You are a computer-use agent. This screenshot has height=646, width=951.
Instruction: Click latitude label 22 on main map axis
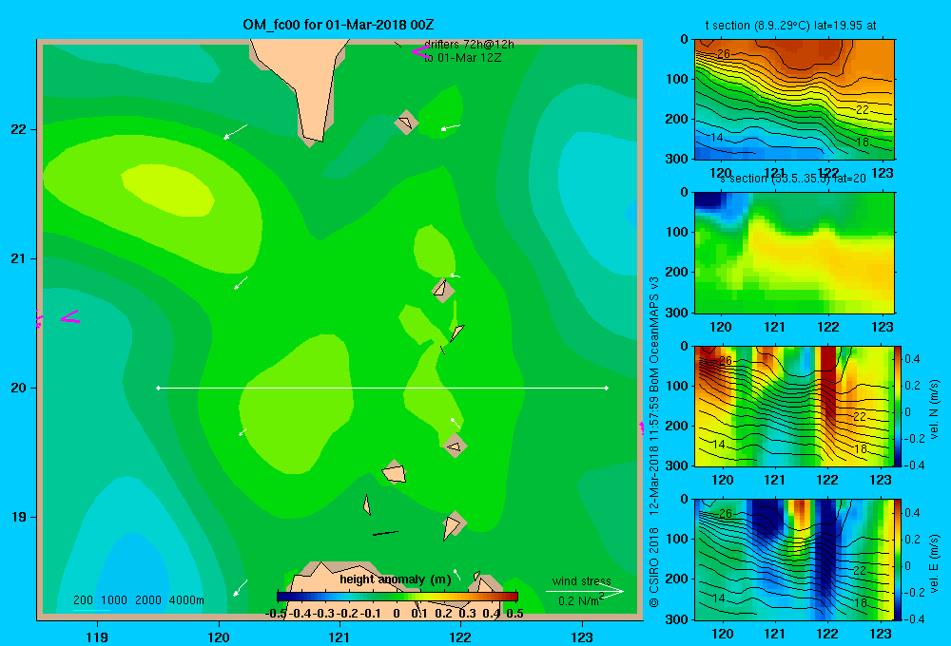(19, 129)
